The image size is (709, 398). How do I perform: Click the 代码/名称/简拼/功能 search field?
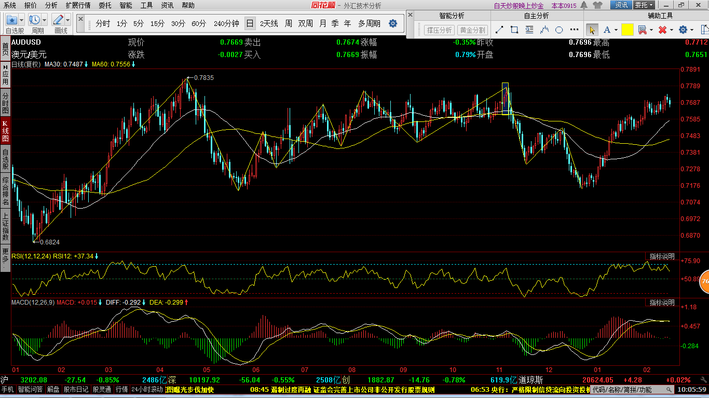pos(622,389)
